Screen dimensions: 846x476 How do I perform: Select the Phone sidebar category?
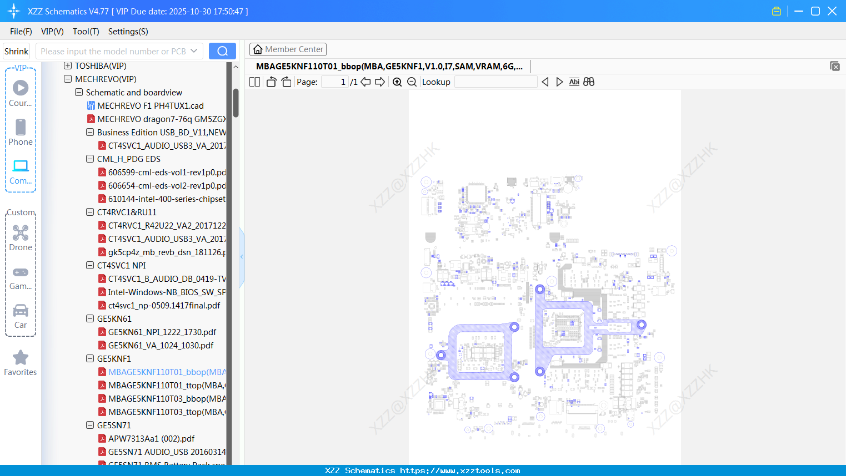pos(21,132)
